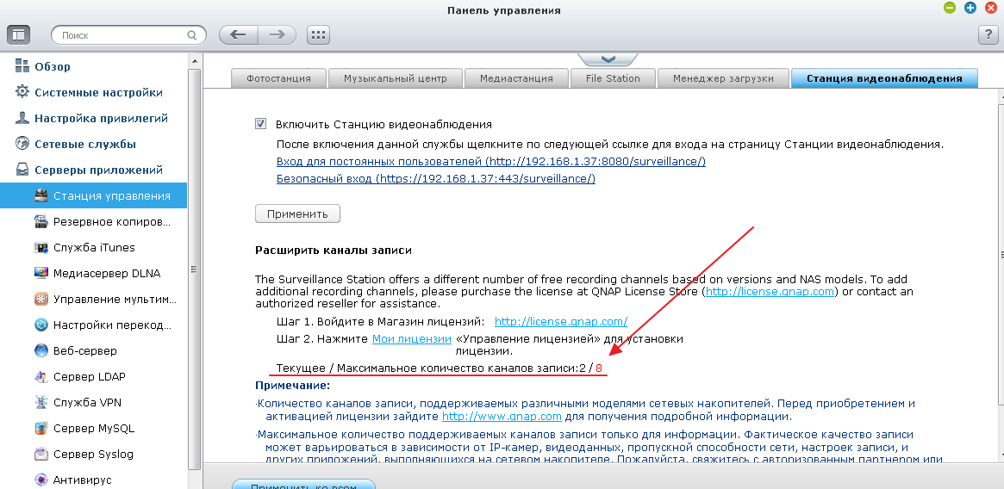Open Системные настройки section
The height and width of the screenshot is (489, 1004).
click(98, 92)
